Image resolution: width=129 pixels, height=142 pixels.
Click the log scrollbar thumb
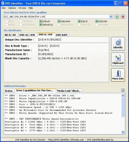123,107
